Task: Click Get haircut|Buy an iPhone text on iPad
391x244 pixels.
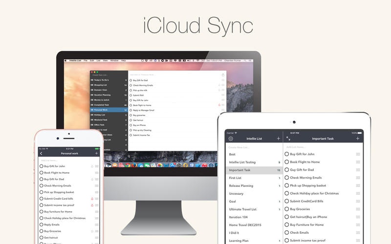Action: 308,217
